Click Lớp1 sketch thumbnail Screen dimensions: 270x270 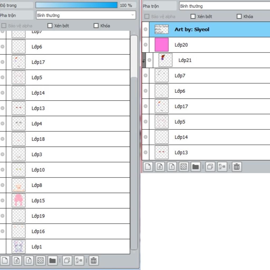click(x=18, y=247)
